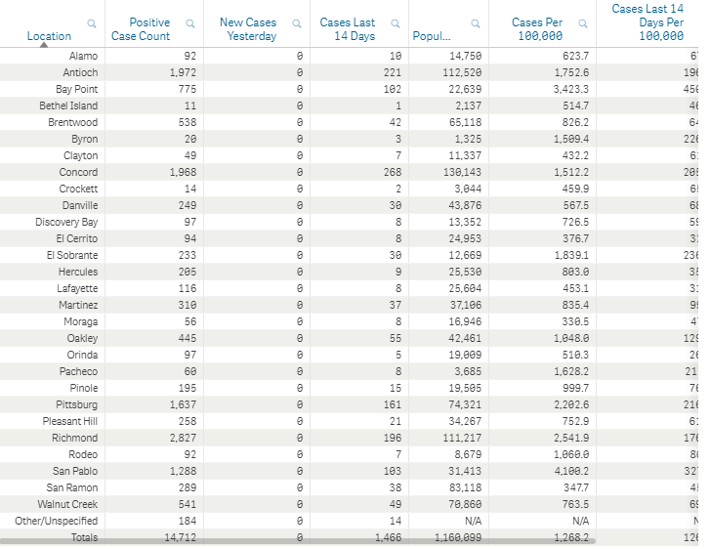
Task: Click Brentwood population value 65,118
Action: (x=465, y=122)
